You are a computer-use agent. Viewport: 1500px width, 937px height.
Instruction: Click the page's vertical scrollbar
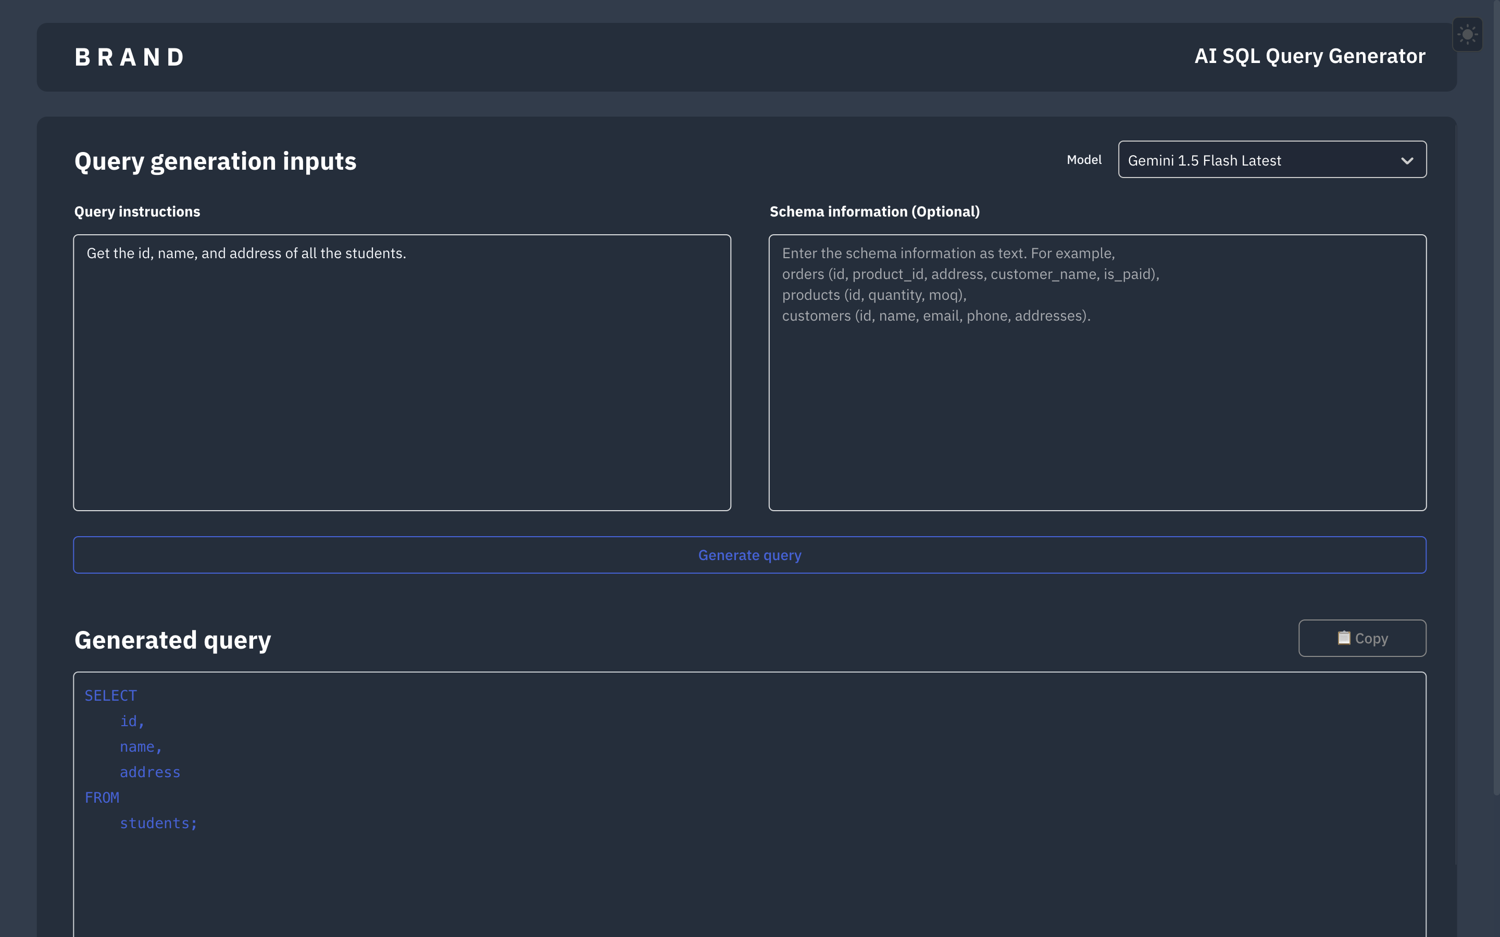[x=1496, y=397]
